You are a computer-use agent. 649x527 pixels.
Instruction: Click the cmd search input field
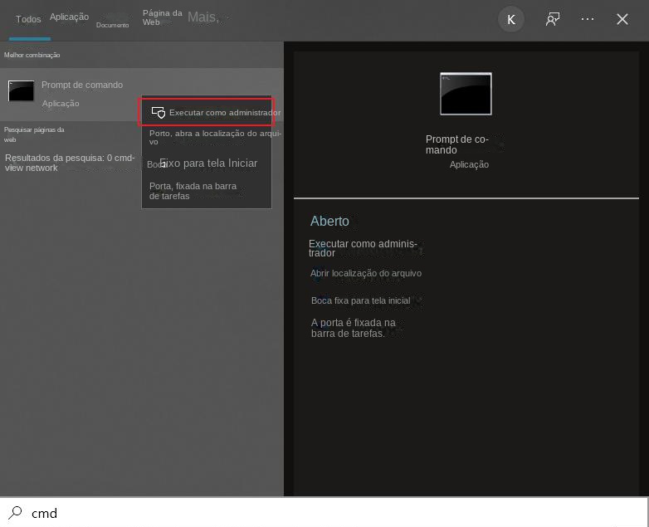point(324,513)
